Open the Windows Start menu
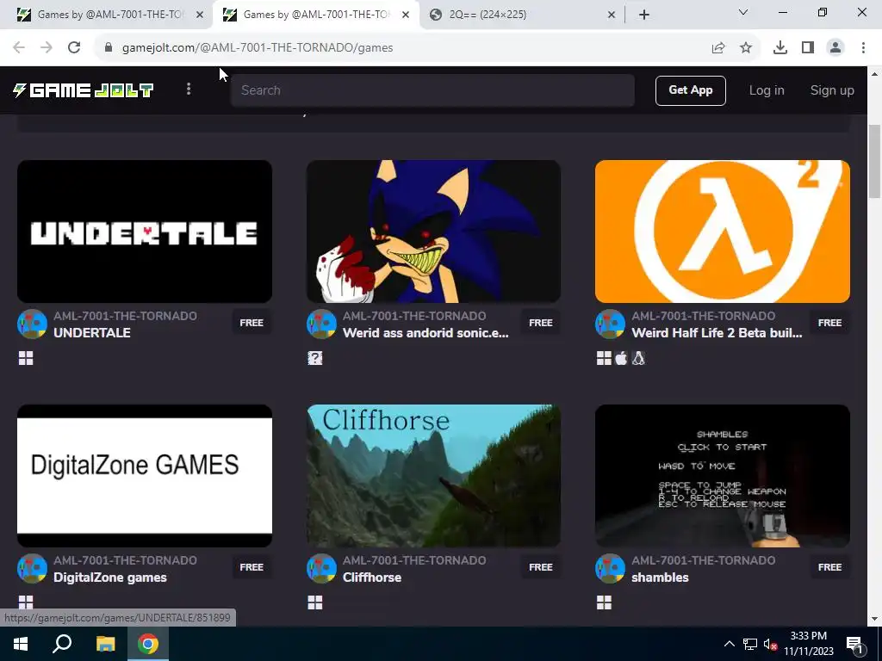This screenshot has height=661, width=882. point(21,644)
